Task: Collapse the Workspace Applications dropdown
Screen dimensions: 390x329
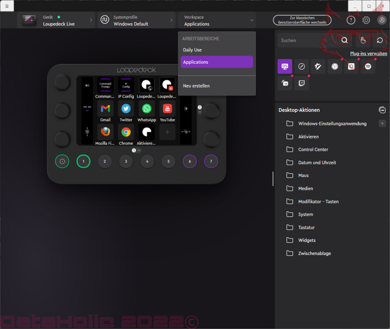Action: coord(217,20)
